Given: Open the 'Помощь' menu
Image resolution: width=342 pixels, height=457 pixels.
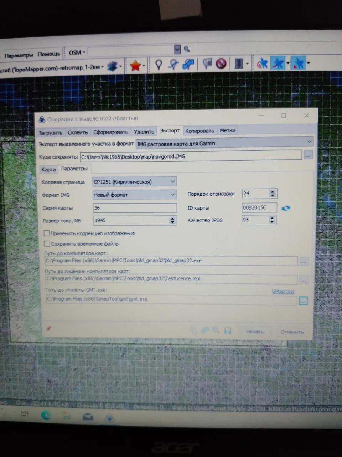Looking at the screenshot, I should click(49, 54).
